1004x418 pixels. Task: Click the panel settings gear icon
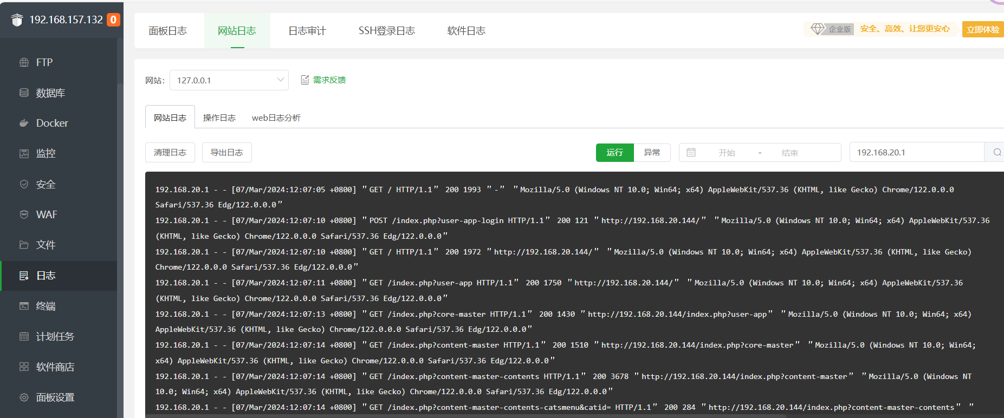[24, 397]
